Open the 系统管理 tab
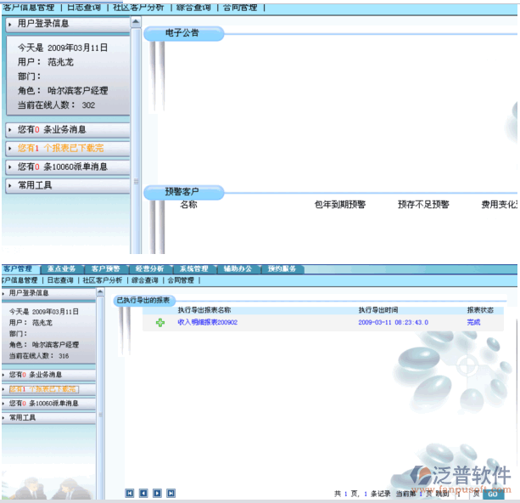Image resolution: width=520 pixels, height=503 pixels. tap(194, 268)
